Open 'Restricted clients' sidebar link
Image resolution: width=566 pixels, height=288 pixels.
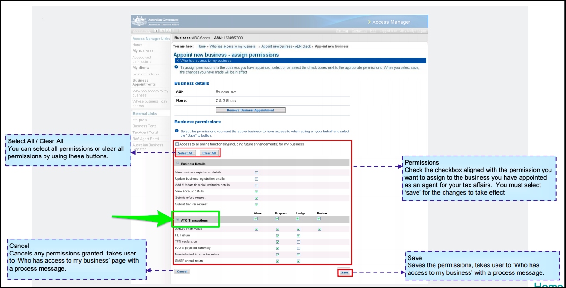146,74
